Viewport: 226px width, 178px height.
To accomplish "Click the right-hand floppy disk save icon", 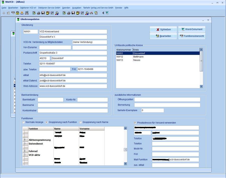I will 73,13.
